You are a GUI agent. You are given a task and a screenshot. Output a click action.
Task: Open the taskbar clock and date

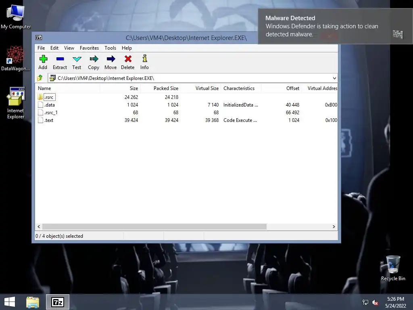(396, 302)
